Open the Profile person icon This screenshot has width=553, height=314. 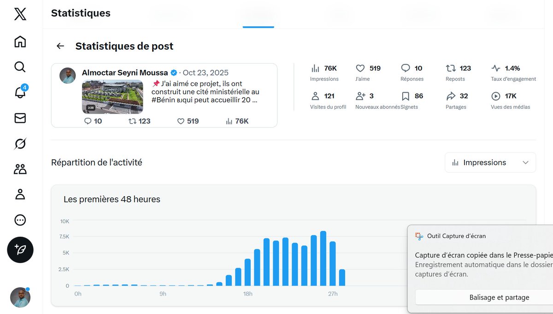pyautogui.click(x=19, y=194)
